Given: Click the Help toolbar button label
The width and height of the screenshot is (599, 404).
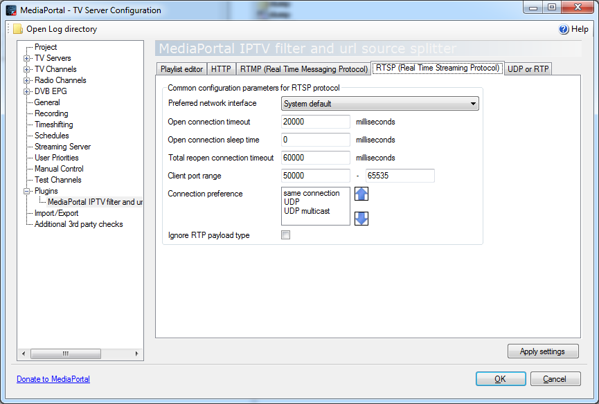Looking at the screenshot, I should [x=580, y=29].
